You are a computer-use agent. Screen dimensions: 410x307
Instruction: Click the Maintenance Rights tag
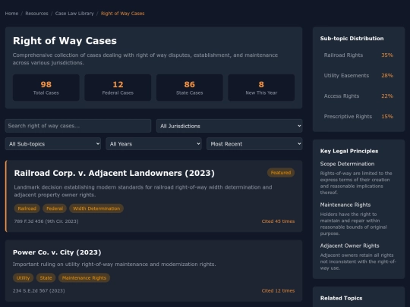tap(84, 277)
